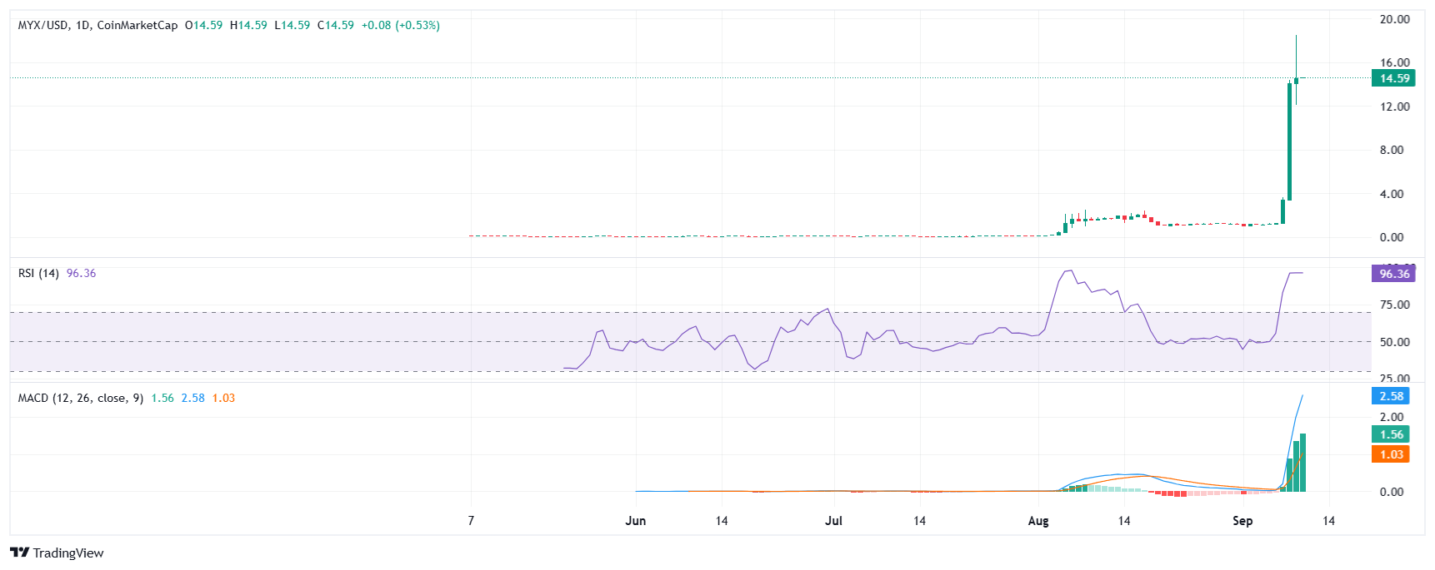The height and width of the screenshot is (570, 1435).
Task: Click the tallest green MACD histogram bar
Action: pos(1302,463)
